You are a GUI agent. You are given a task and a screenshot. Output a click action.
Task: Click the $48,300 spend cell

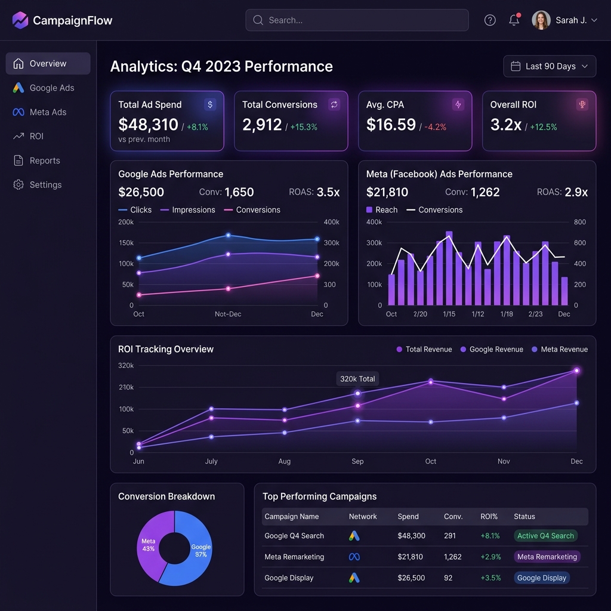pyautogui.click(x=411, y=536)
